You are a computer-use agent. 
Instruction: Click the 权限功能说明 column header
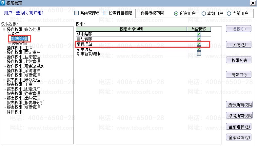131,29
